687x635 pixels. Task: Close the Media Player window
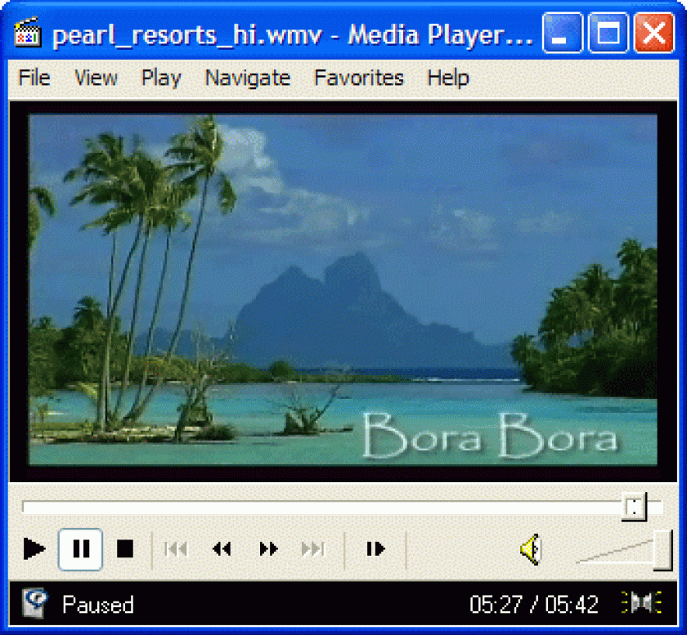pyautogui.click(x=654, y=33)
